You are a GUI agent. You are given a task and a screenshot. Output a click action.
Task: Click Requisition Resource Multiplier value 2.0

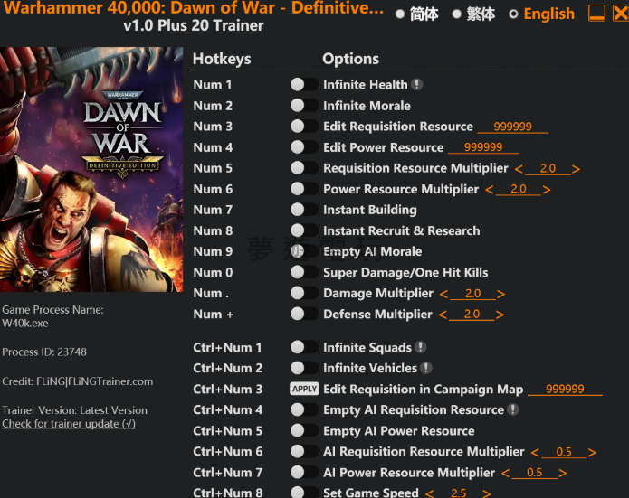[x=548, y=168]
